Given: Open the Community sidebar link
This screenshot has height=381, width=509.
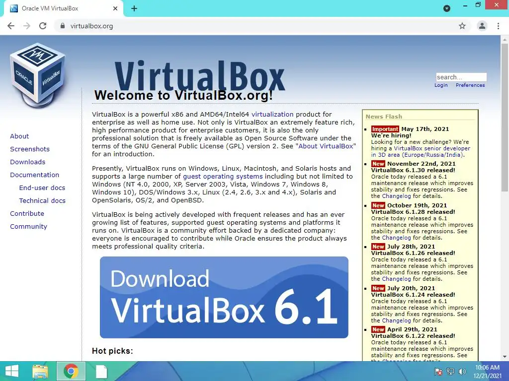Looking at the screenshot, I should tap(28, 226).
